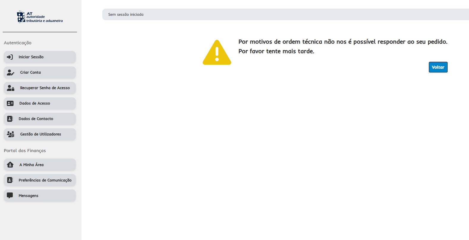Click the user-with-padlock icon for Recuperar Senha
The width and height of the screenshot is (469, 240).
[x=10, y=88]
